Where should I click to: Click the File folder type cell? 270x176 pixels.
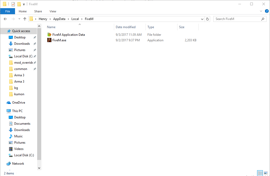click(x=154, y=34)
